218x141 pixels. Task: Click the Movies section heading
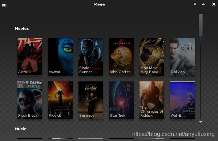[x=22, y=28]
